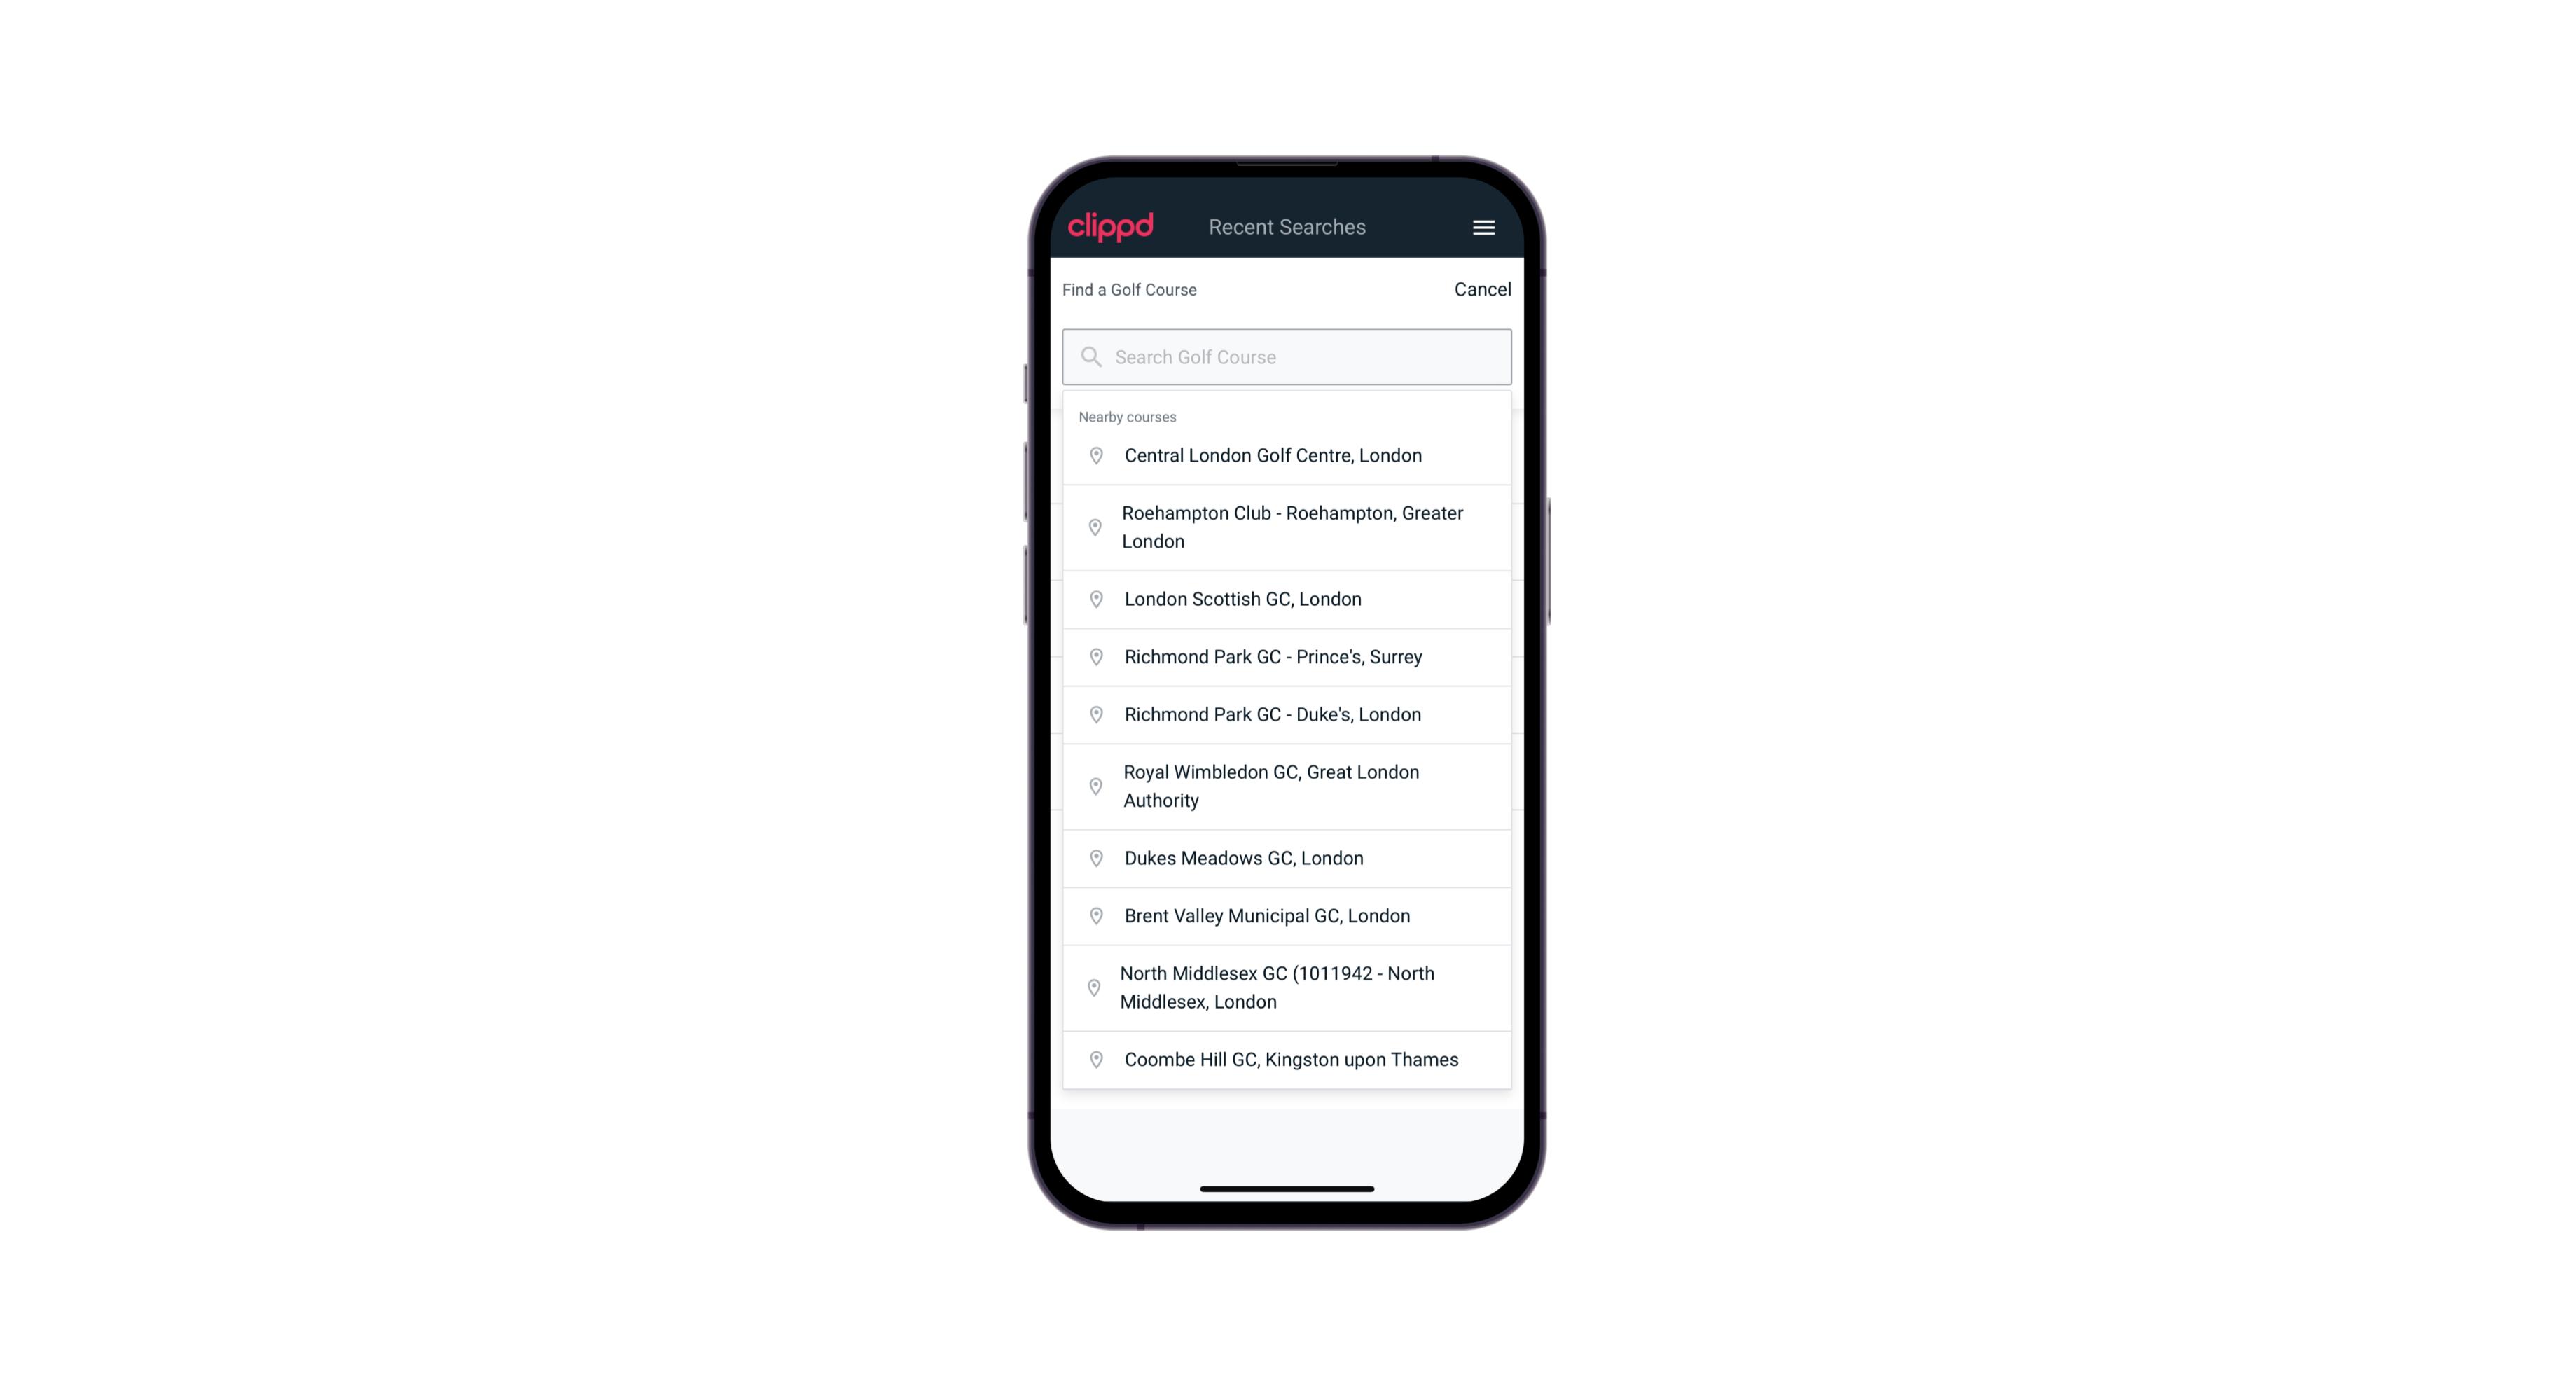The height and width of the screenshot is (1386, 2576).
Task: Click the Search Golf Course input field
Action: 1287,355
